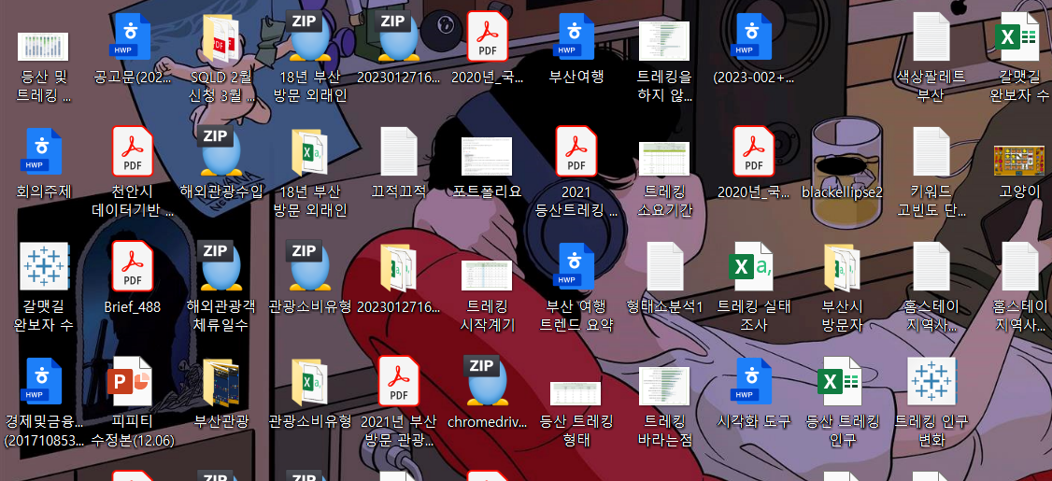Screen dimensions: 1052x481
Task: Select the 등산 및 트레킹 image file
Action: pyautogui.click(x=44, y=45)
